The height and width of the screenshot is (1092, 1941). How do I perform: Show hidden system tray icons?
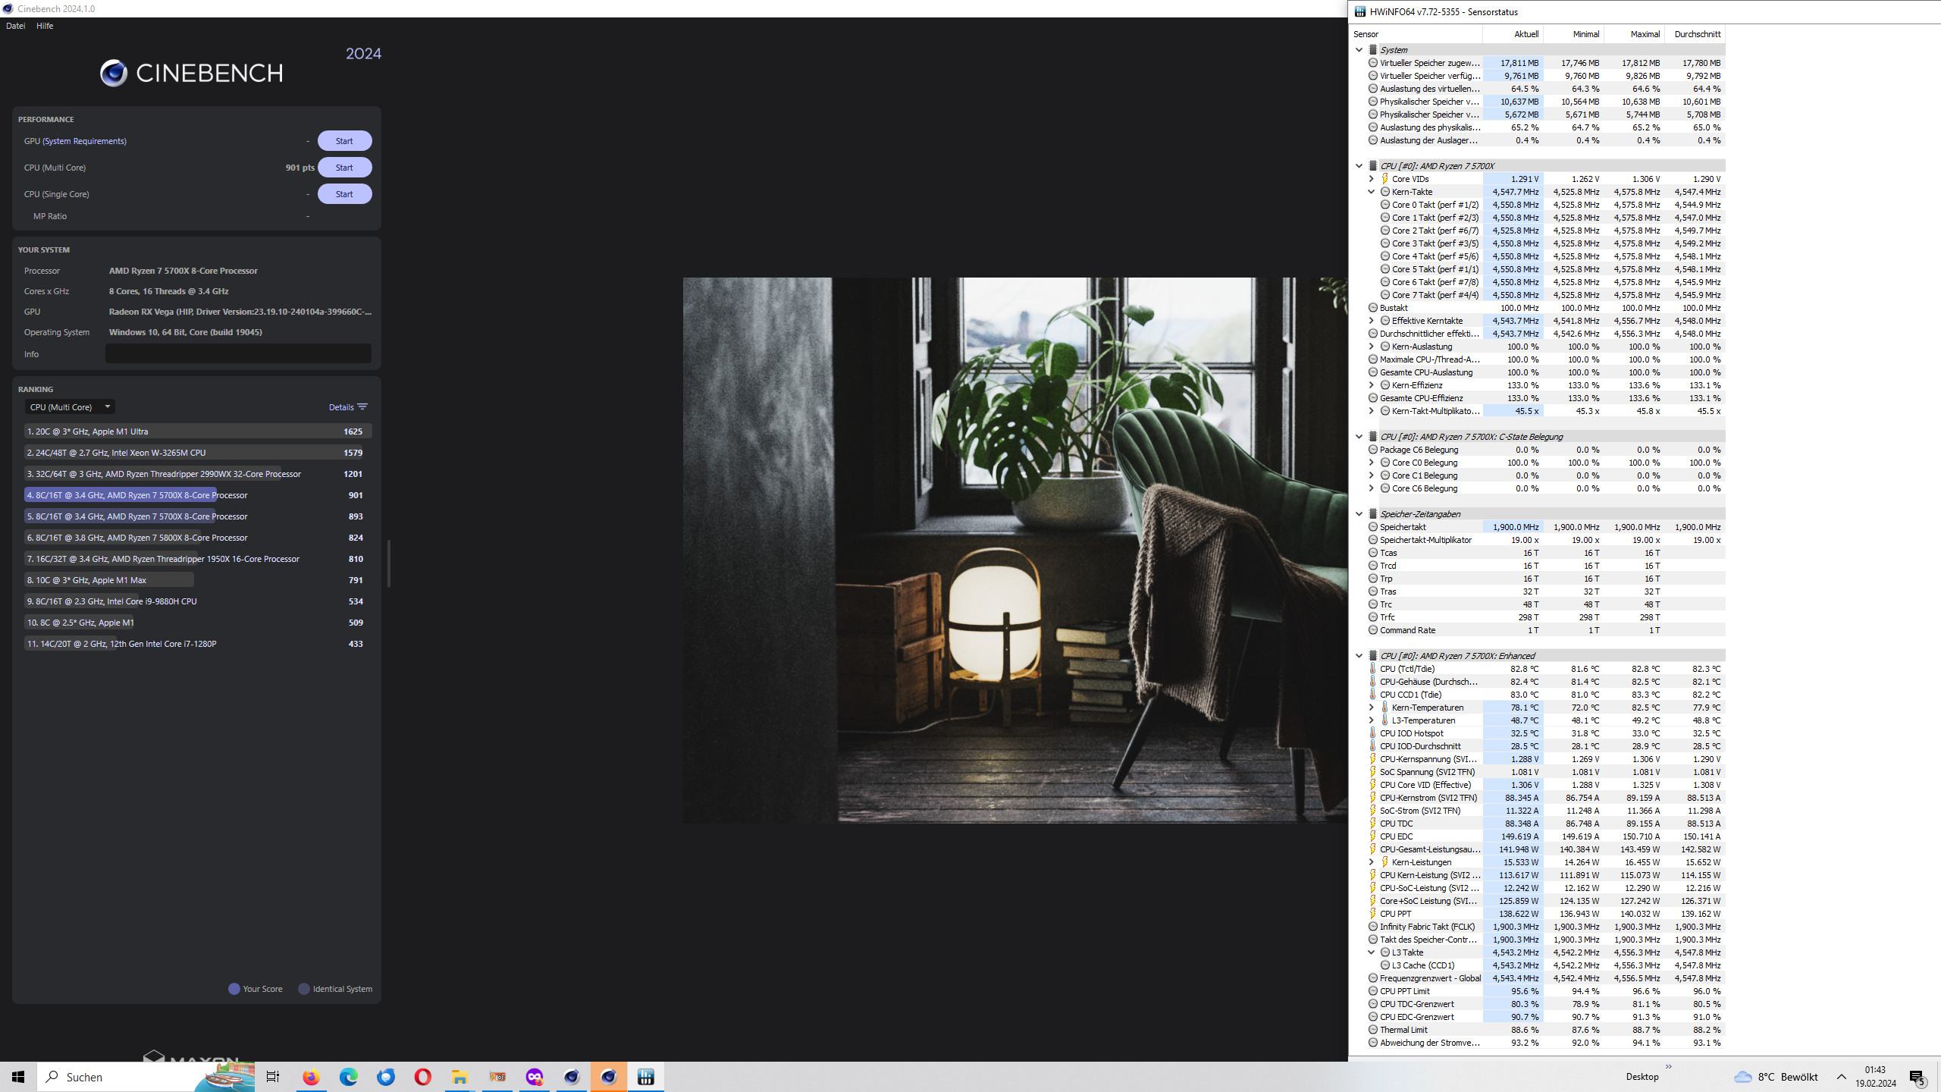point(1841,1077)
